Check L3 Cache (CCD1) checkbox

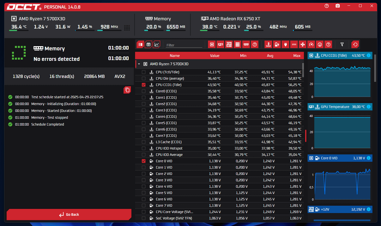click(144, 142)
